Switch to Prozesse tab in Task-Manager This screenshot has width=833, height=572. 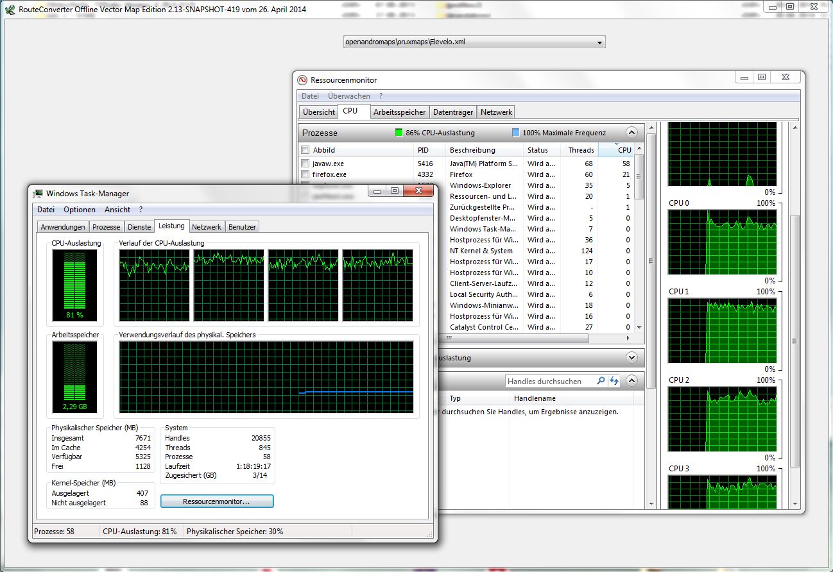pyautogui.click(x=106, y=227)
